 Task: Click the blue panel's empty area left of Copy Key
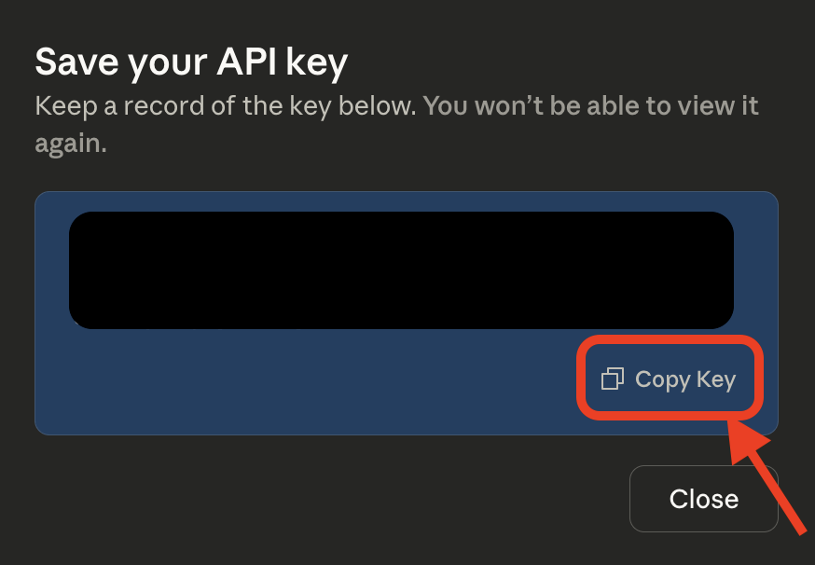pyautogui.click(x=308, y=382)
